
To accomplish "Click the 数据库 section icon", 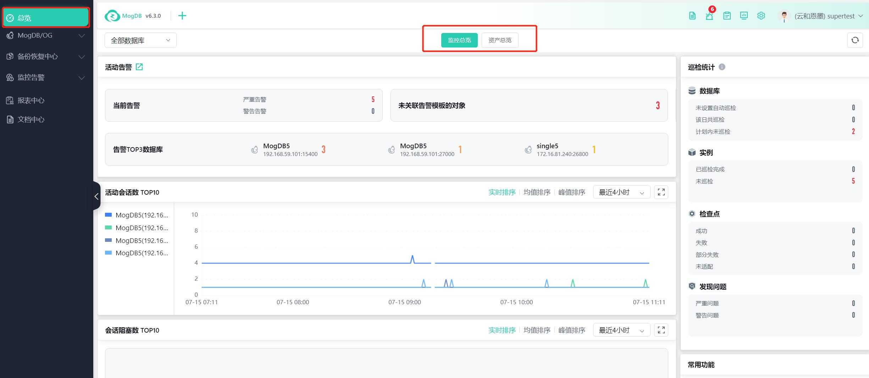I will [692, 91].
